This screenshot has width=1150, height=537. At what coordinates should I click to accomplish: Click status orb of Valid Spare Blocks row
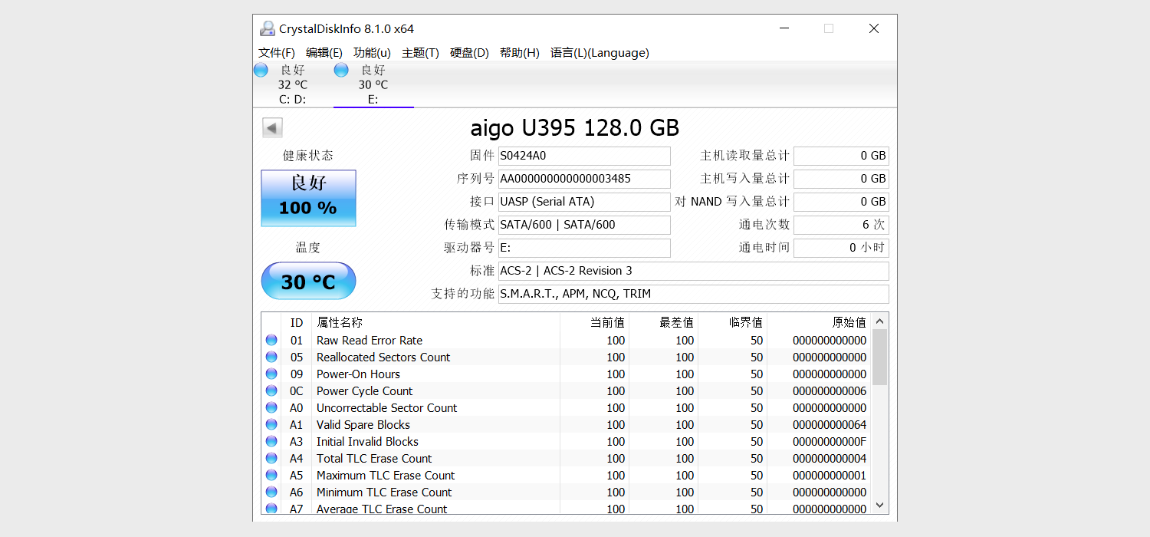point(271,424)
